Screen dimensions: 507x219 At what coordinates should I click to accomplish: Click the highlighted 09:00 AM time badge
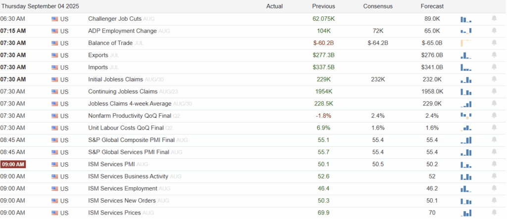tap(13, 164)
